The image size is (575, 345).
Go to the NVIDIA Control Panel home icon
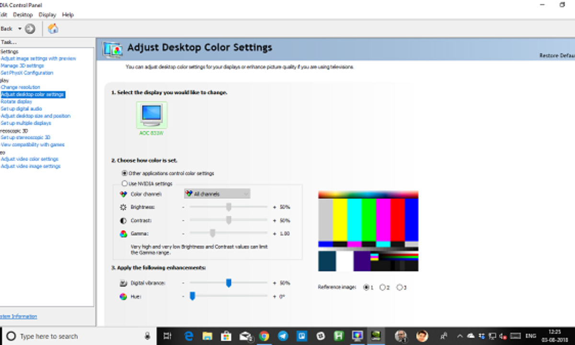53,29
